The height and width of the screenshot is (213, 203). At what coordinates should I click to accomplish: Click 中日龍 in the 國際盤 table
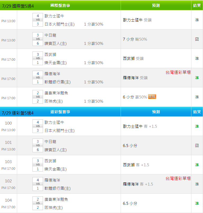coord(50,35)
